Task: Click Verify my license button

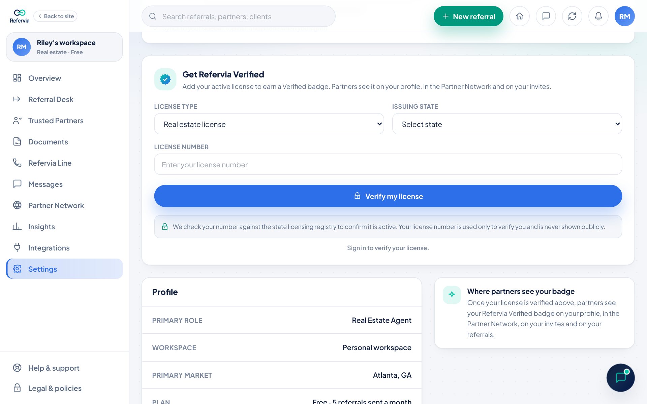Action: pyautogui.click(x=388, y=196)
